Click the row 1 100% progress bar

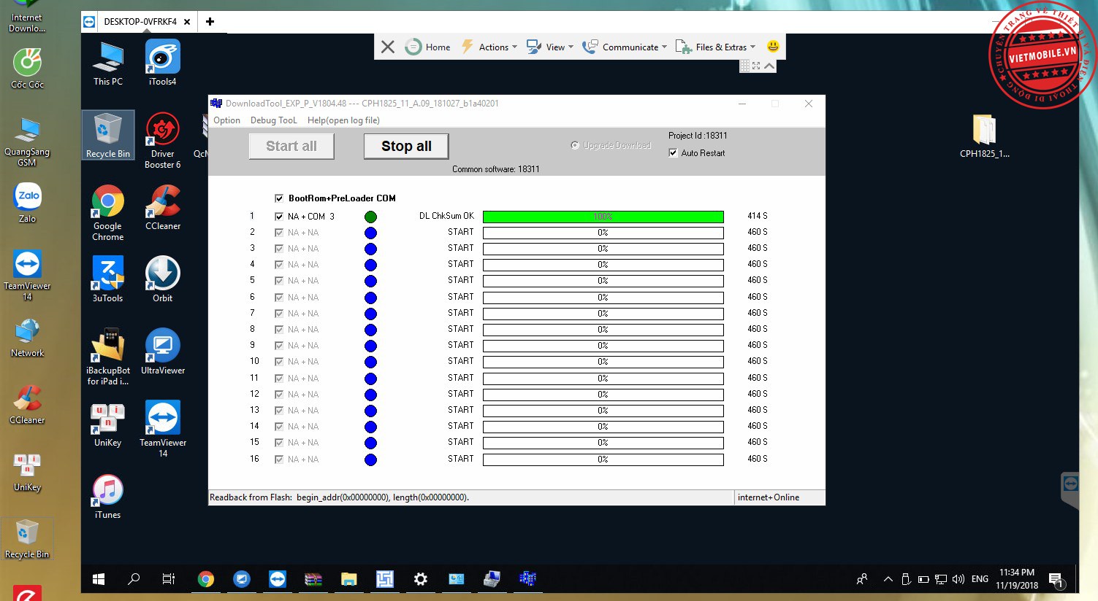pyautogui.click(x=603, y=217)
